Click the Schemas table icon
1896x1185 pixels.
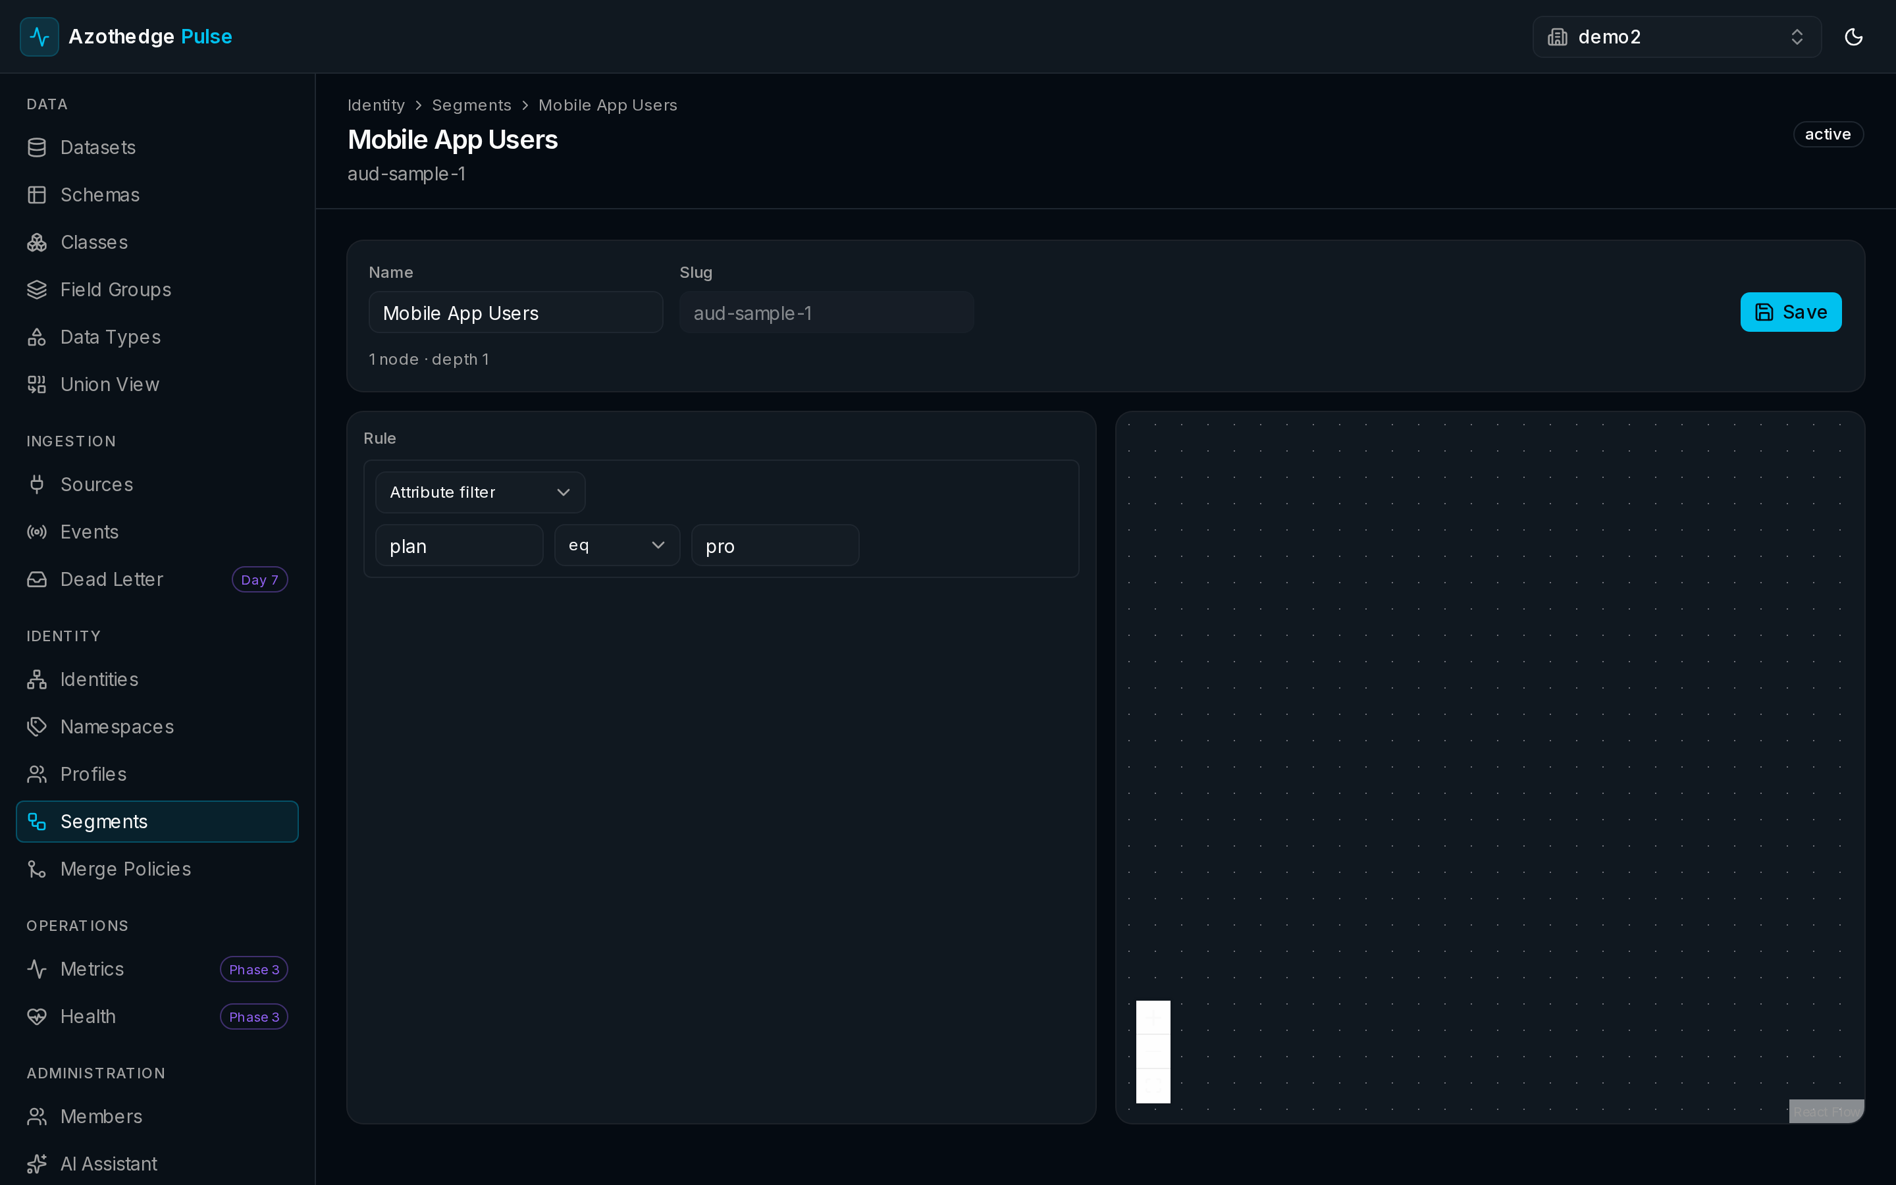pyautogui.click(x=37, y=195)
